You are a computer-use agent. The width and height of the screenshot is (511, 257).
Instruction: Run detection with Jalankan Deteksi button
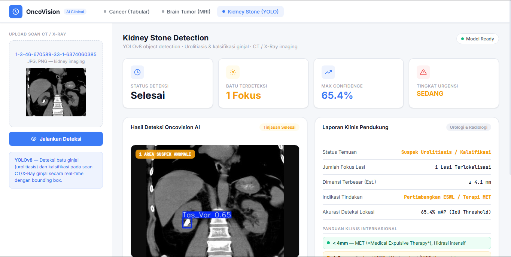(x=56, y=139)
